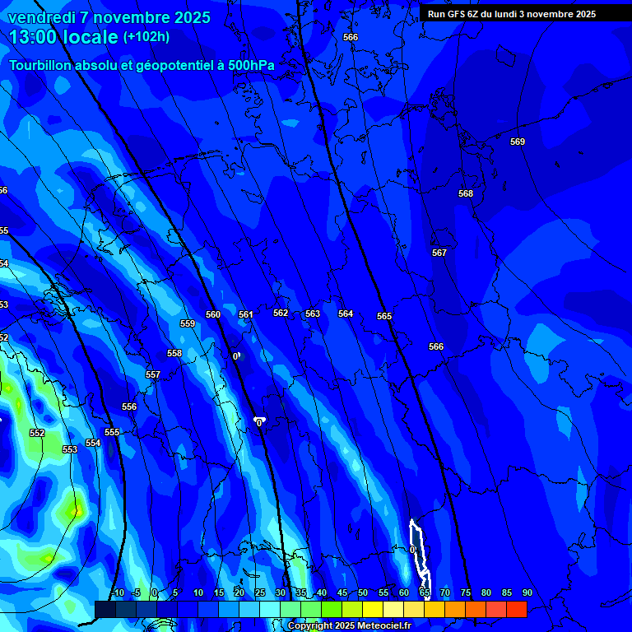Click the Tourbillon absolu et géopotentiel title
This screenshot has height=632, width=632.
click(x=142, y=65)
